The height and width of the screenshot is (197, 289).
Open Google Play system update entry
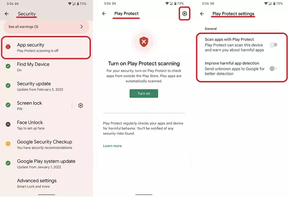point(46,164)
